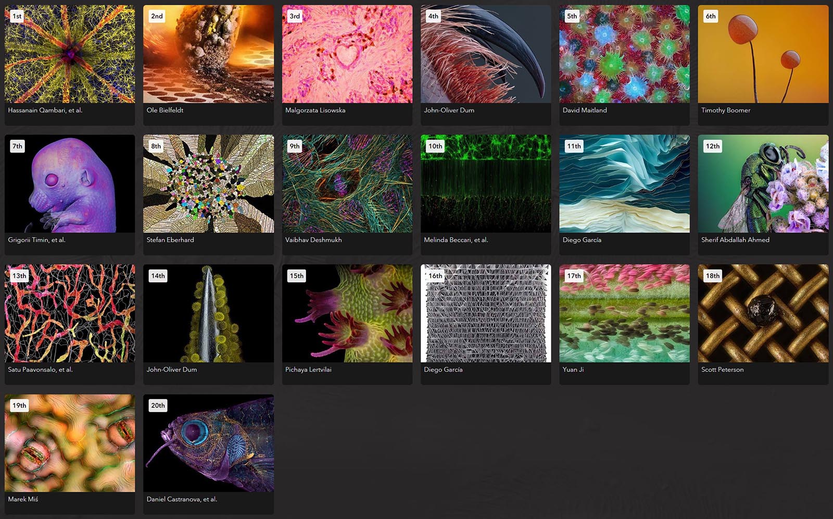Click the name Satu Paavonsalo, et al.
The height and width of the screenshot is (519, 833).
[40, 369]
